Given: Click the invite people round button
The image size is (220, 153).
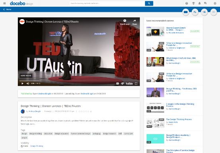Looking at the screenshot, I should [x=204, y=12].
